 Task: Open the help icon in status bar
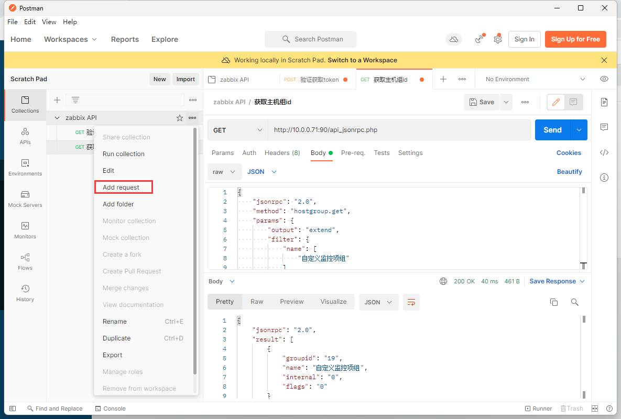pyautogui.click(x=609, y=409)
